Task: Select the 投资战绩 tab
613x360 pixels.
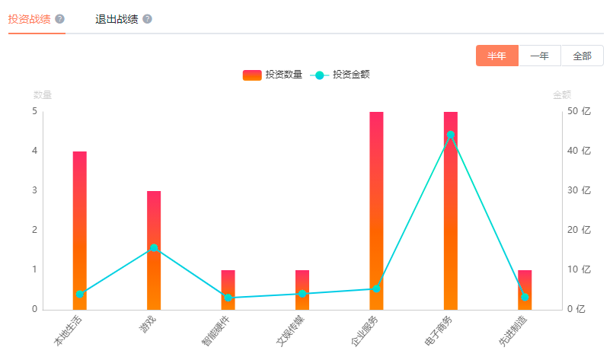Action: (x=30, y=19)
